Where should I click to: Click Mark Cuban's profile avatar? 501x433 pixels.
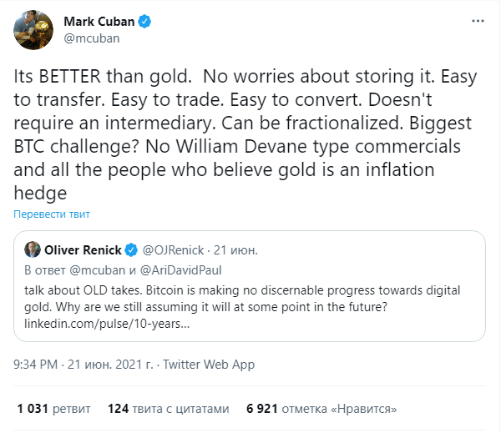[x=33, y=30]
